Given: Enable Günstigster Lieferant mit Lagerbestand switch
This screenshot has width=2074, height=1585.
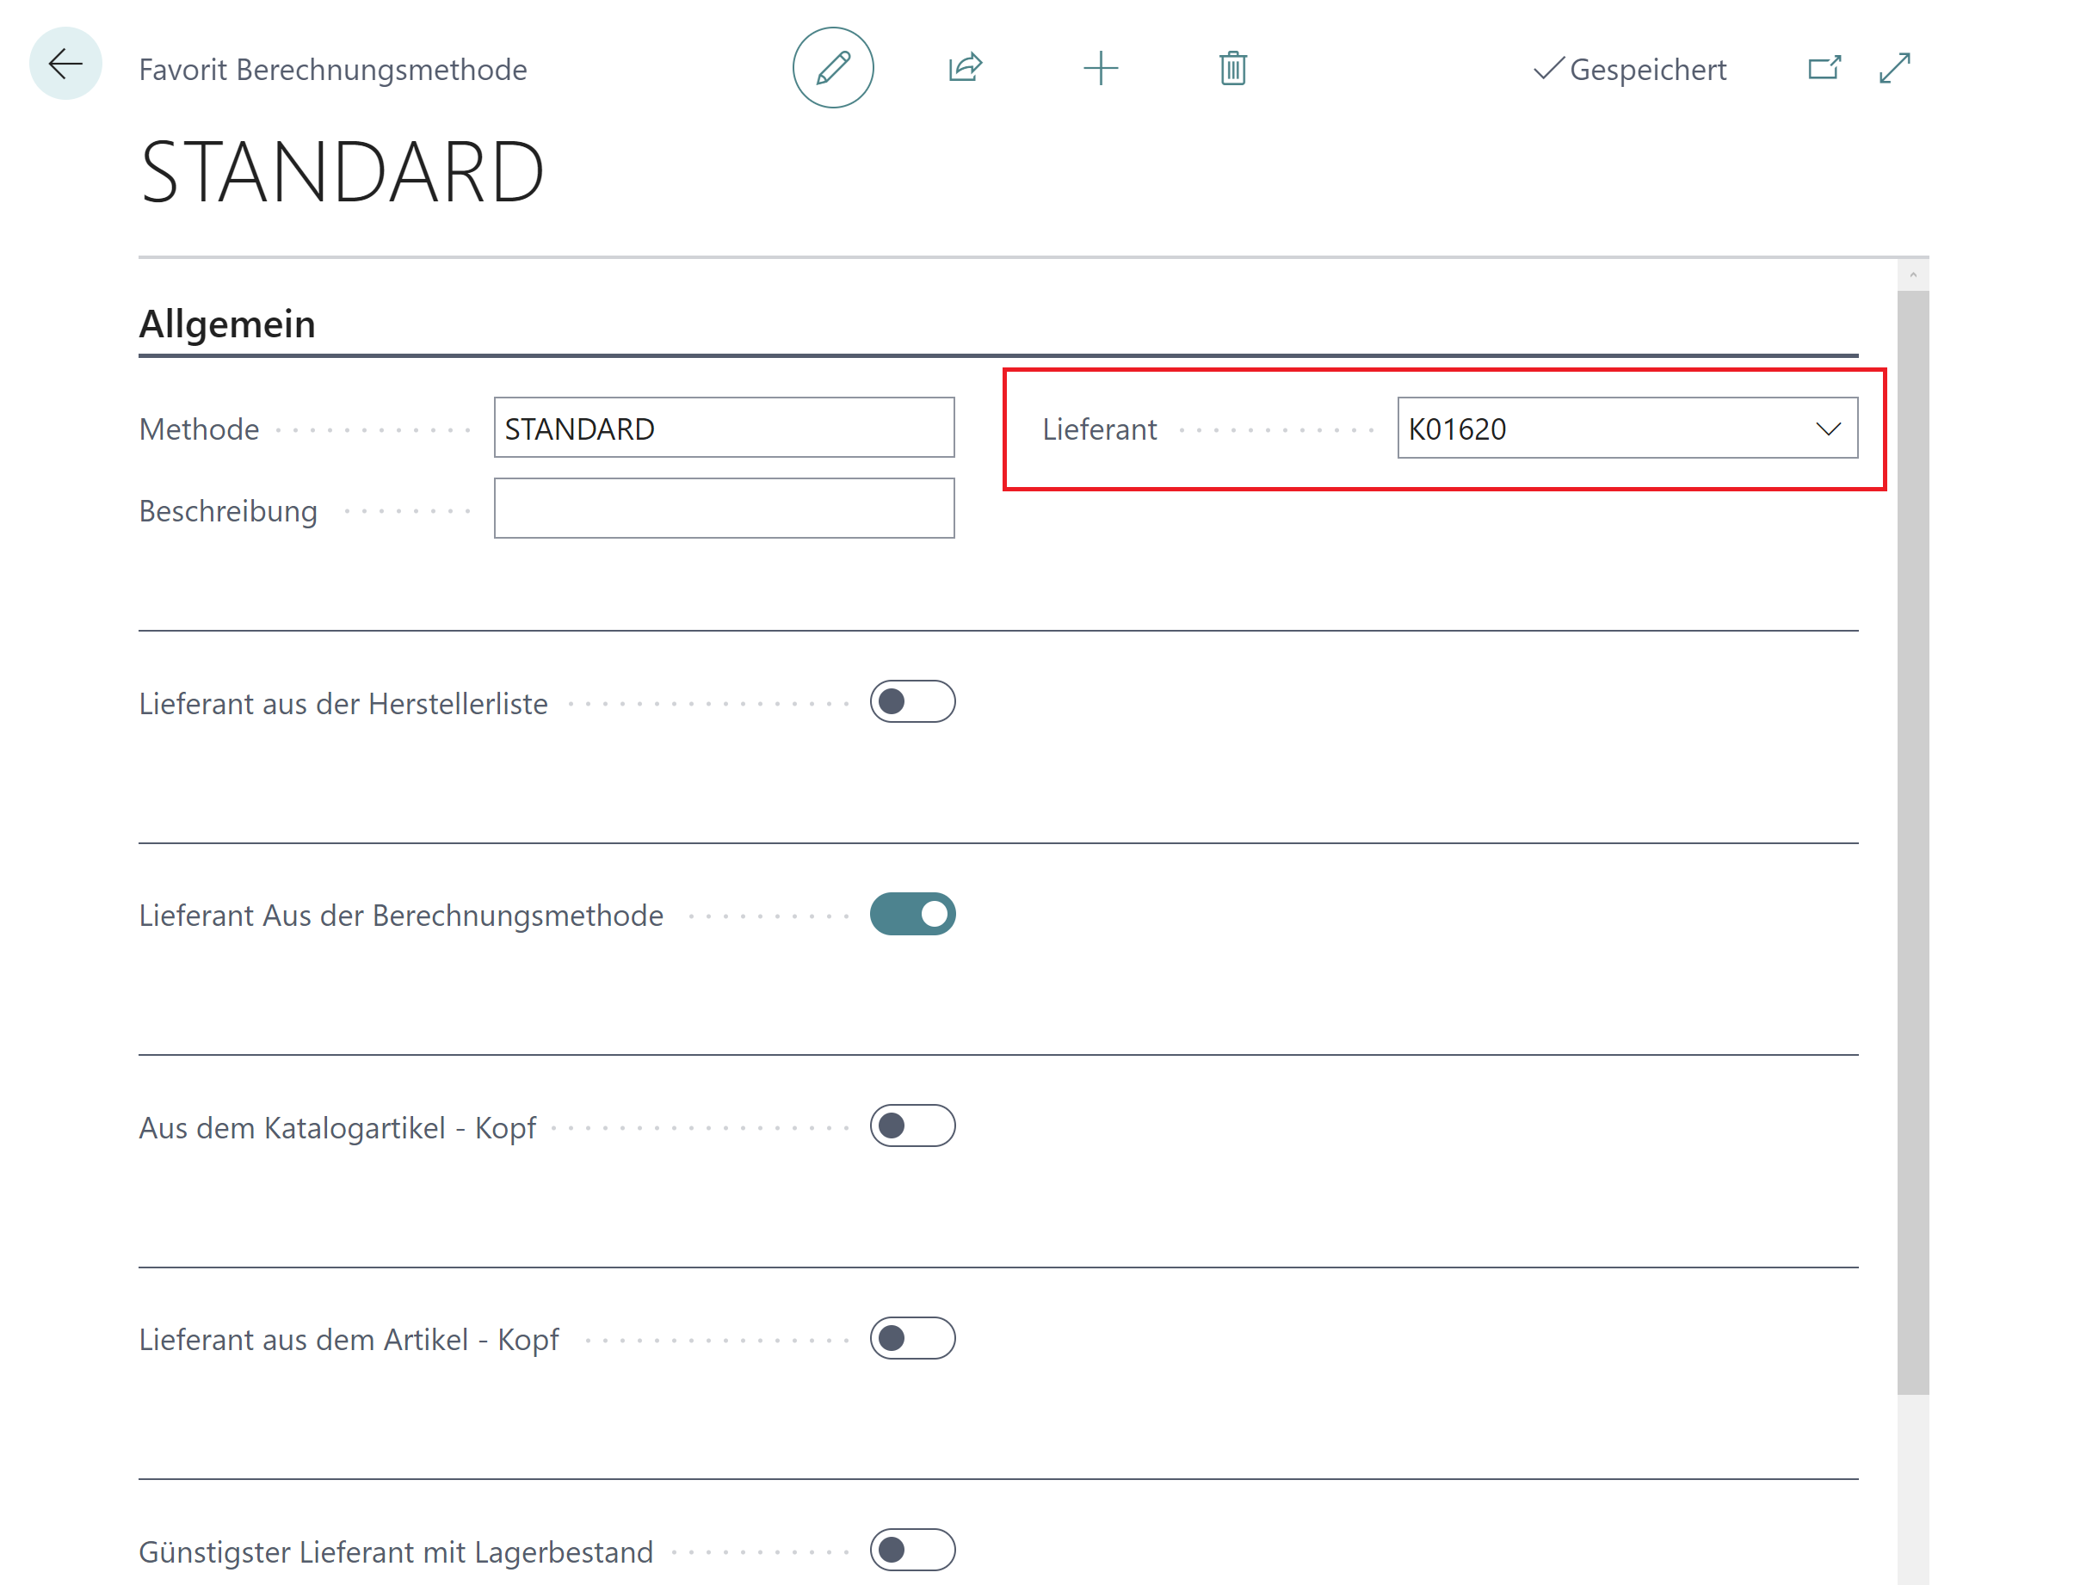Looking at the screenshot, I should [911, 1549].
